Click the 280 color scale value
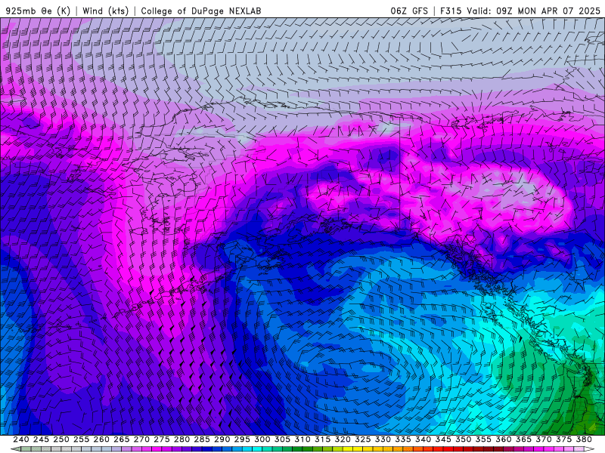Screen dimensions: 605x453 pos(181,439)
